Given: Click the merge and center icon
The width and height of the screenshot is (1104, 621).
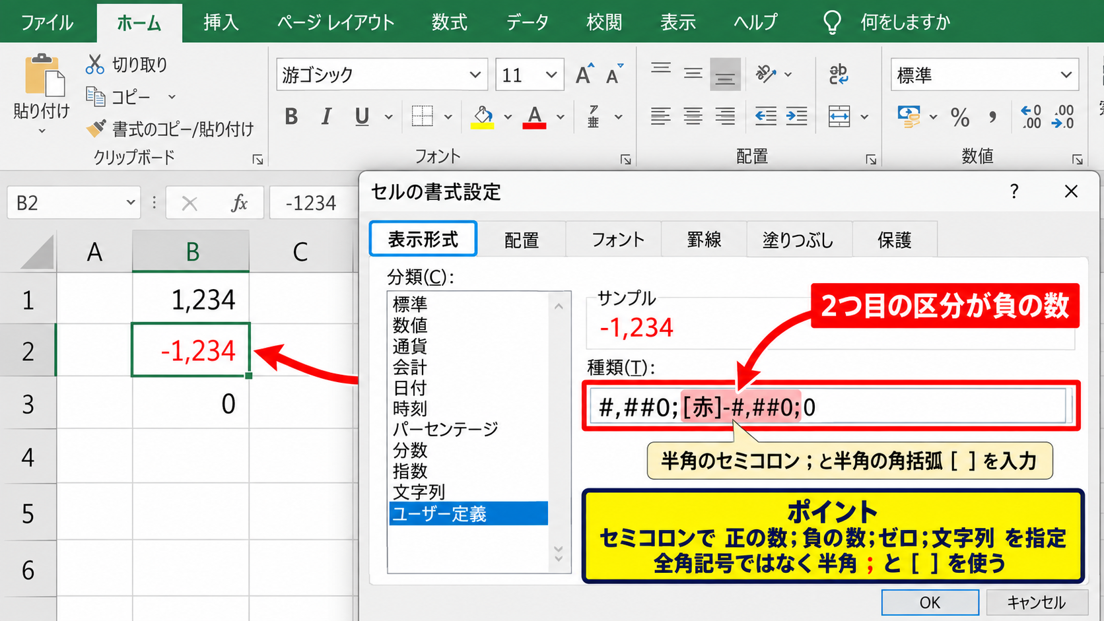Looking at the screenshot, I should [839, 117].
